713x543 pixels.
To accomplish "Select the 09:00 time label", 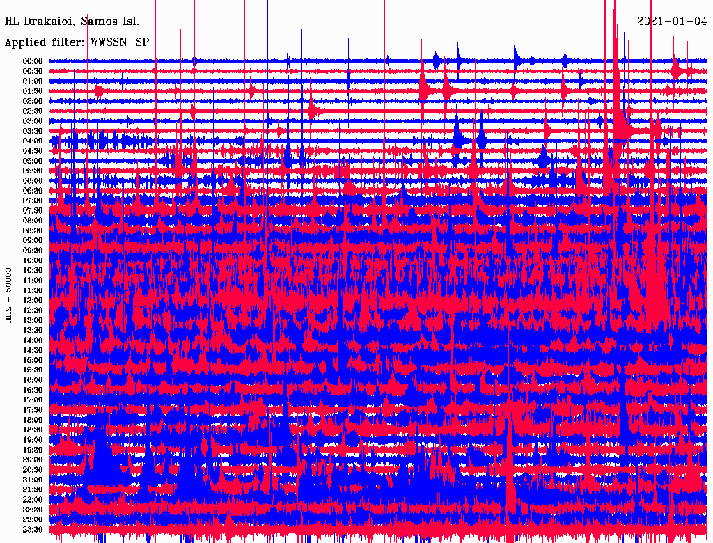I will (x=32, y=241).
